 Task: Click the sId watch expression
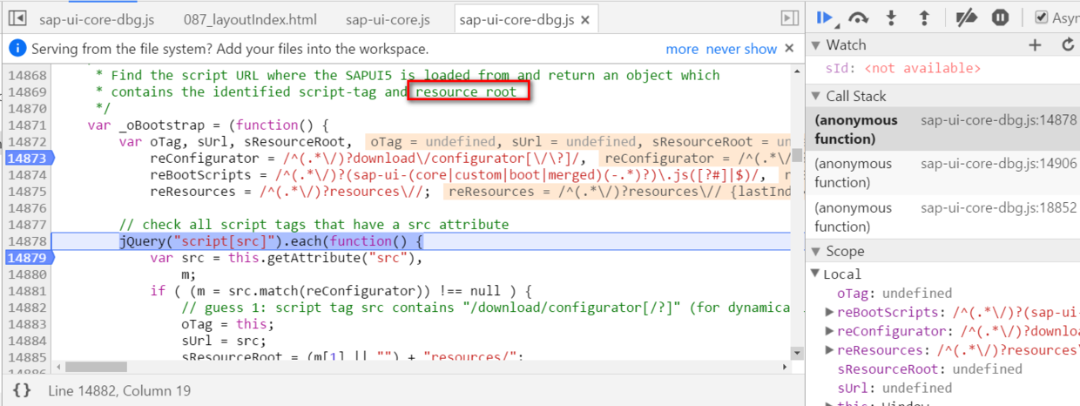point(903,68)
